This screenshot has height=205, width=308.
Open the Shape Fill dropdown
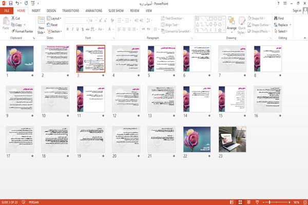click(256, 18)
